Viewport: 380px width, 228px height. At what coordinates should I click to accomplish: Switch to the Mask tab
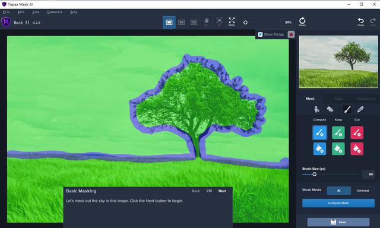(310, 99)
